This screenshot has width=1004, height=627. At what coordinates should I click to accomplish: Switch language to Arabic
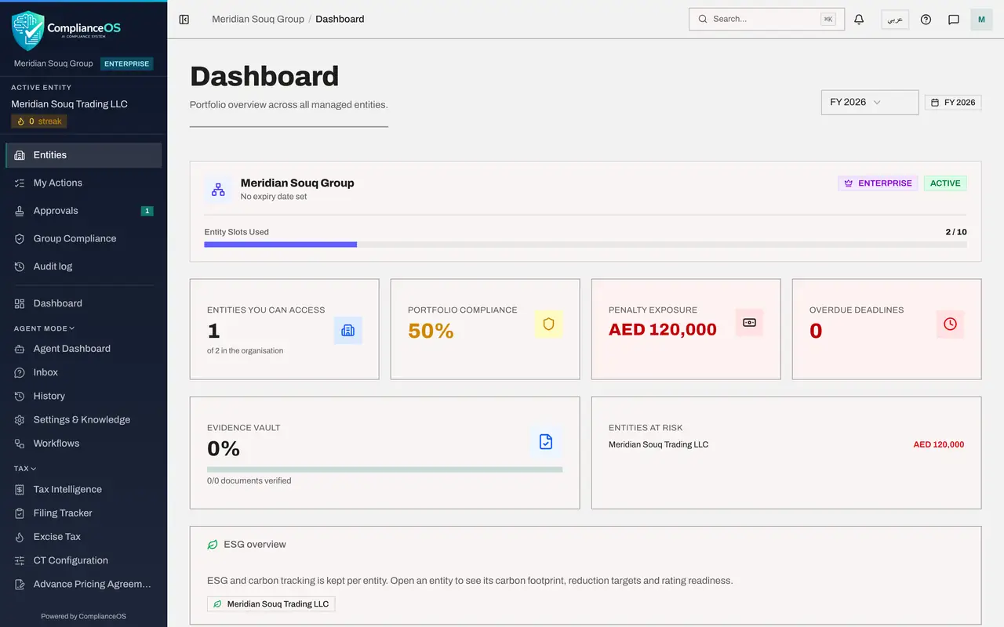[x=895, y=20]
